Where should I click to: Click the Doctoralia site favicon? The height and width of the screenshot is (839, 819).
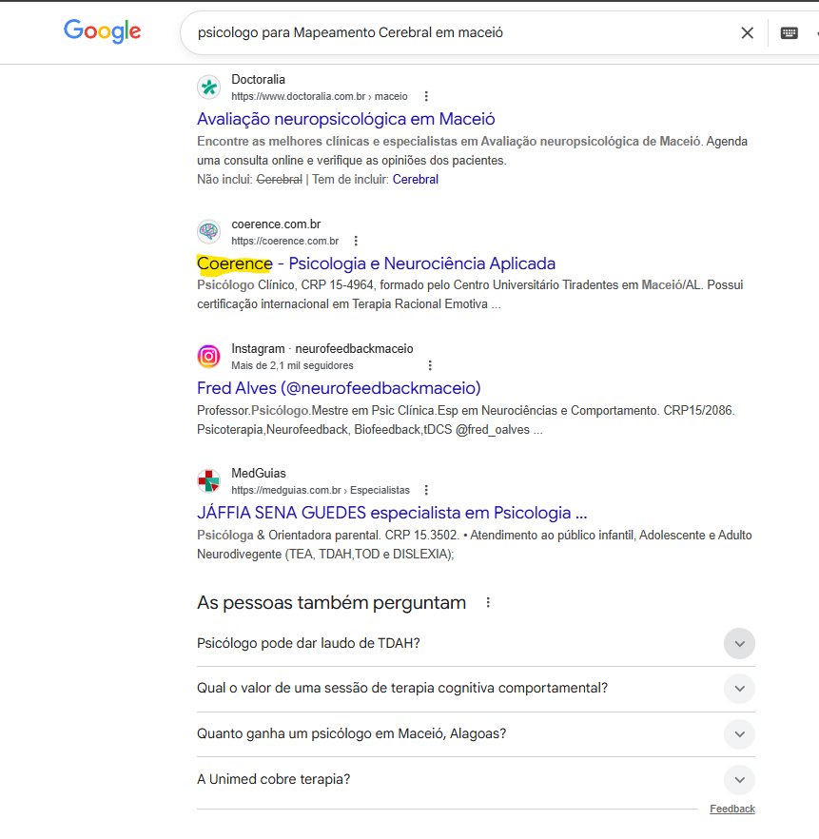click(208, 88)
